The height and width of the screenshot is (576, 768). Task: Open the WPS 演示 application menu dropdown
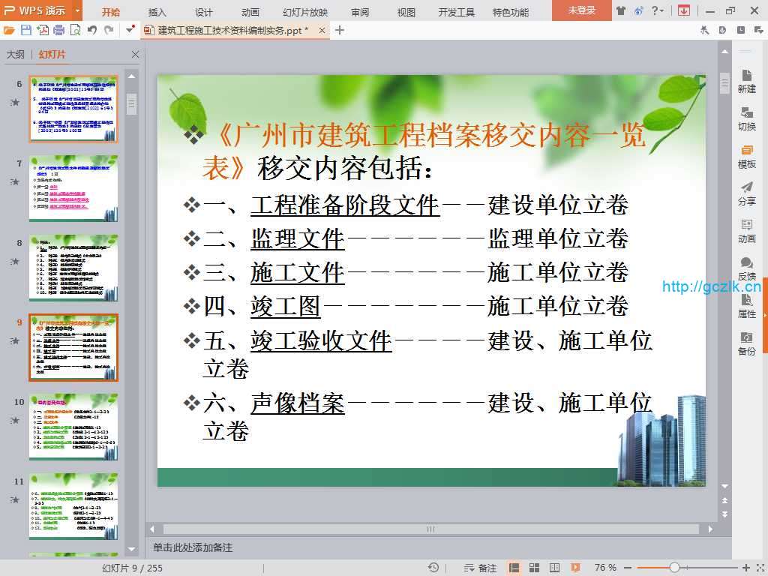click(78, 11)
